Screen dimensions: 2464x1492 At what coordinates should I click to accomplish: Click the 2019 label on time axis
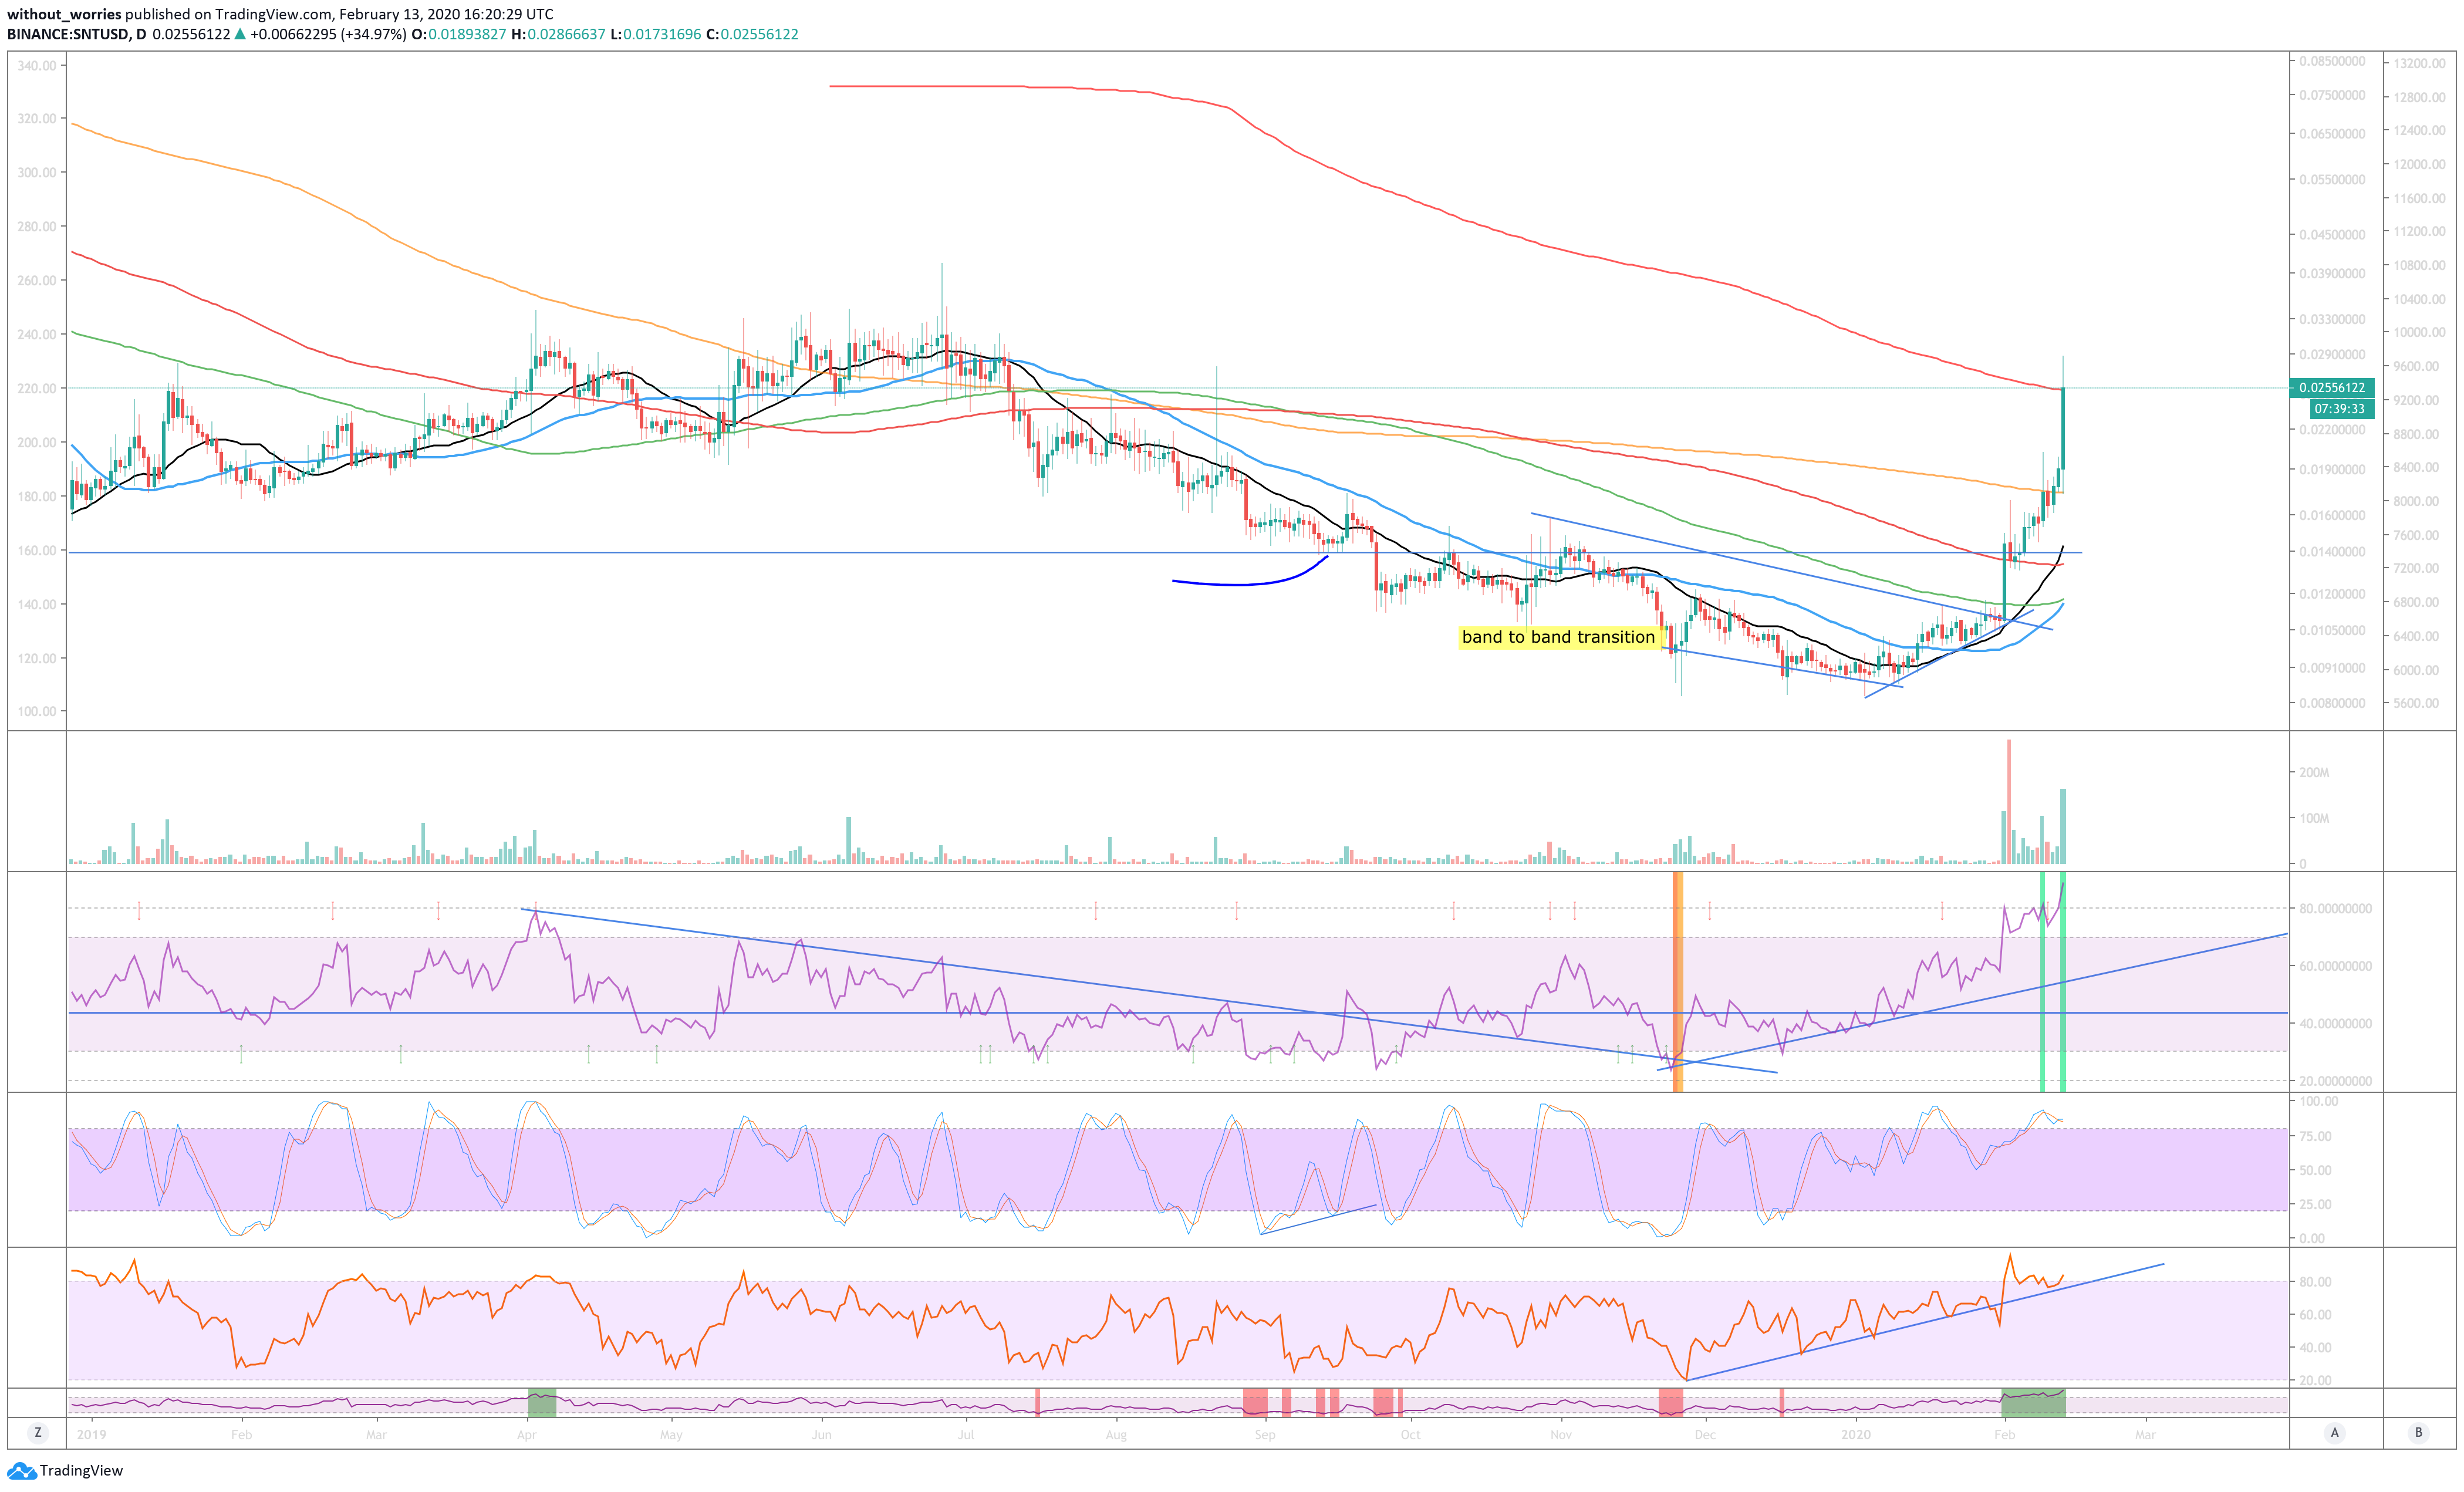(91, 1435)
